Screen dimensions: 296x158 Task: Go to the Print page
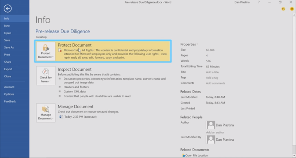(15, 54)
